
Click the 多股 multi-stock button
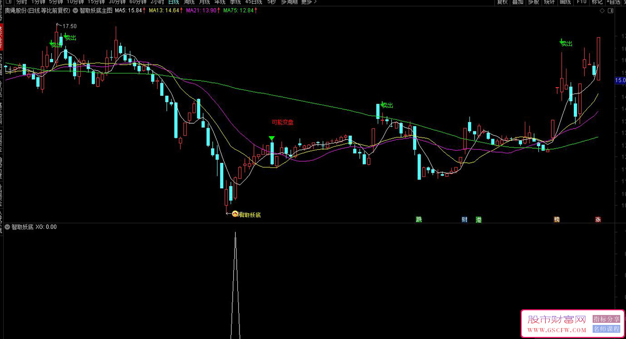tap(533, 2)
